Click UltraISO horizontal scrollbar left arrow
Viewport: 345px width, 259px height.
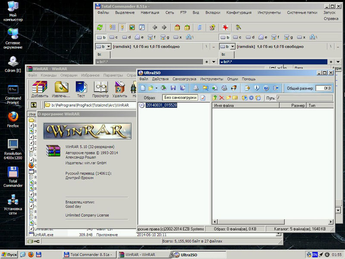coord(215,221)
